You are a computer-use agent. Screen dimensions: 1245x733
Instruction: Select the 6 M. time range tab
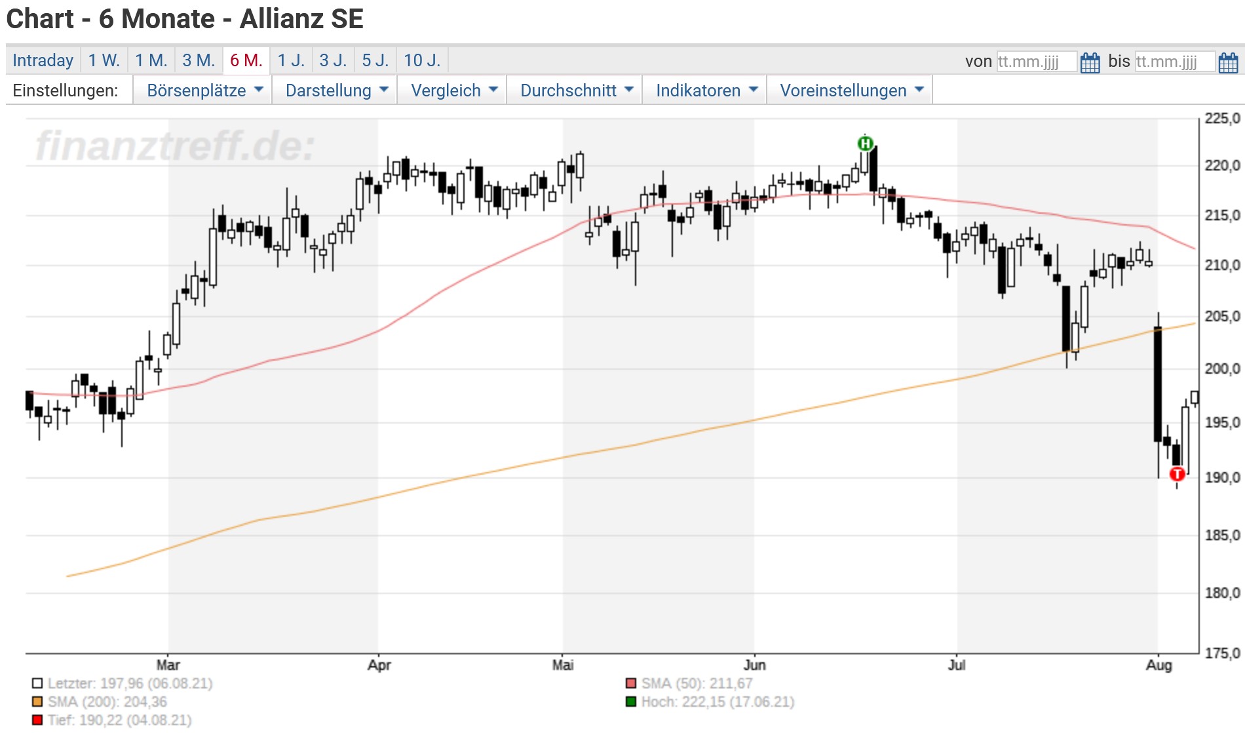point(246,60)
